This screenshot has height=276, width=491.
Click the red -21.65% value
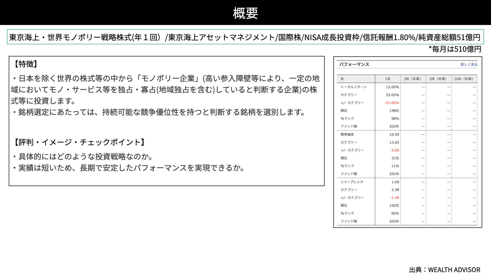(x=392, y=103)
